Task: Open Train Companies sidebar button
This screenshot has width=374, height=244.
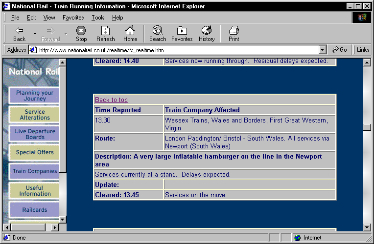Action: 34,171
